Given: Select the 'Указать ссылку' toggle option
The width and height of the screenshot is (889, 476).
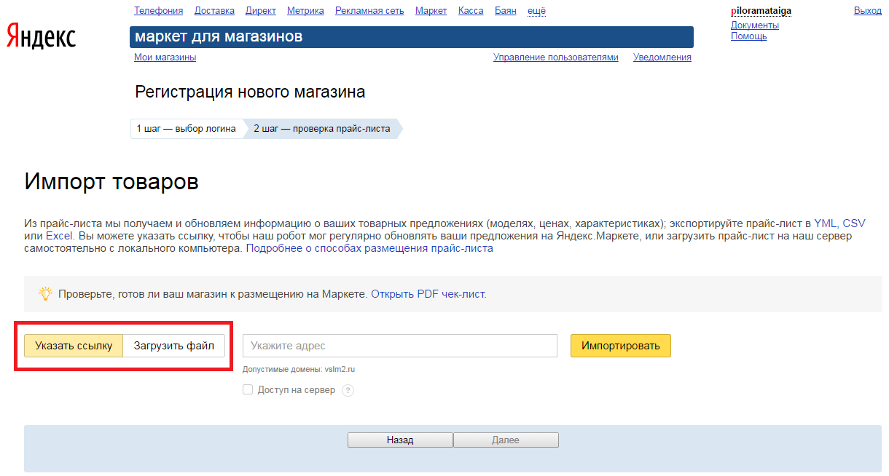Looking at the screenshot, I should [x=74, y=346].
